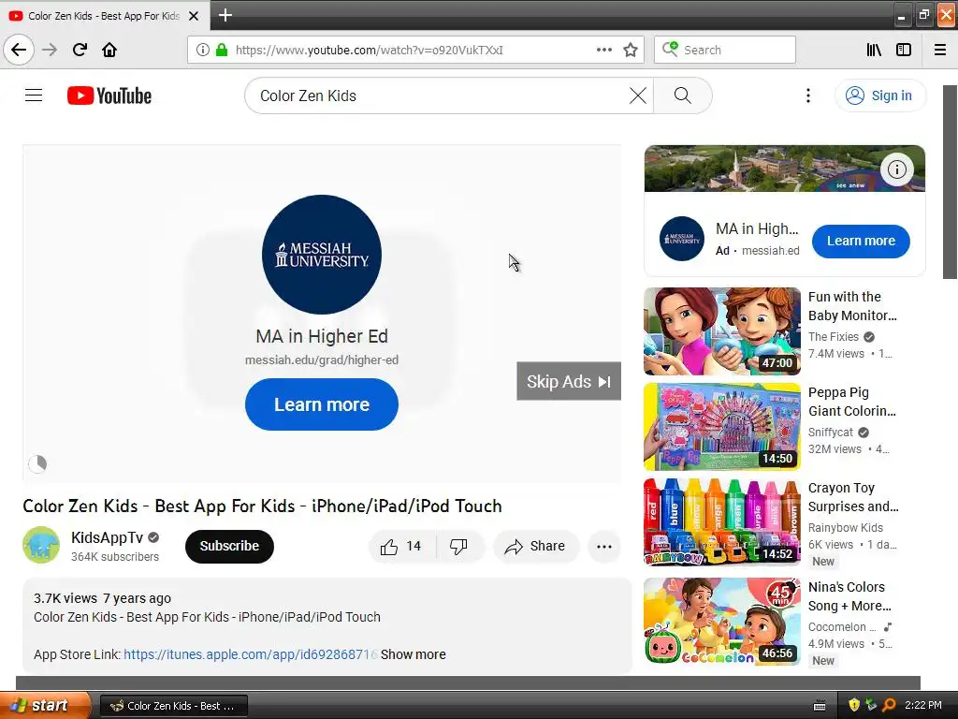Open Nina's Colors Song thumbnail

[x=721, y=622]
